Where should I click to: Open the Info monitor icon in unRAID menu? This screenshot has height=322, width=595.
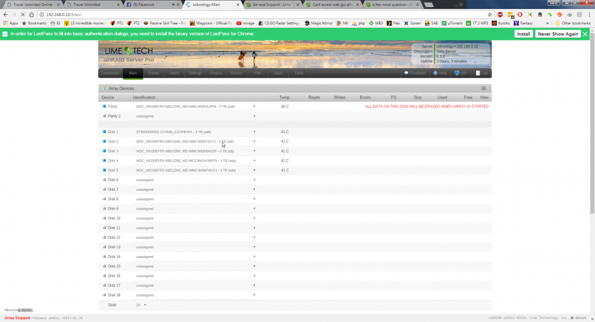tap(457, 73)
